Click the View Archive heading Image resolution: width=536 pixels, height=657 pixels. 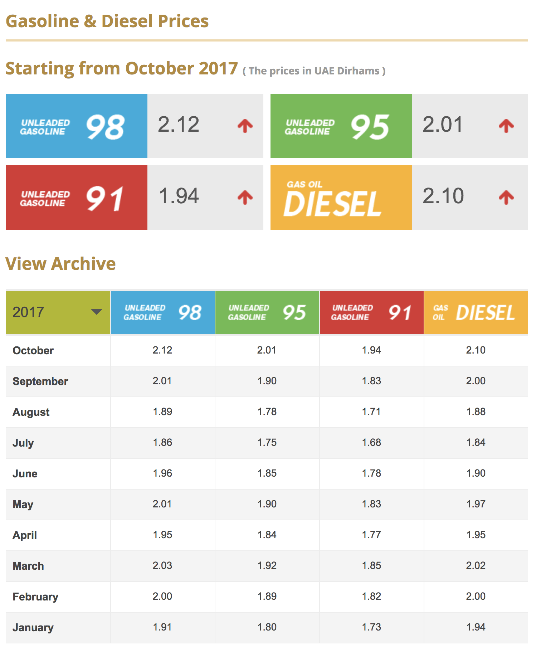61,264
